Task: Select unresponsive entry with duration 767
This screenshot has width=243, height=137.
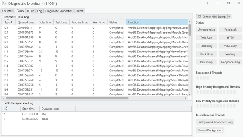Action: [x=97, y=114]
